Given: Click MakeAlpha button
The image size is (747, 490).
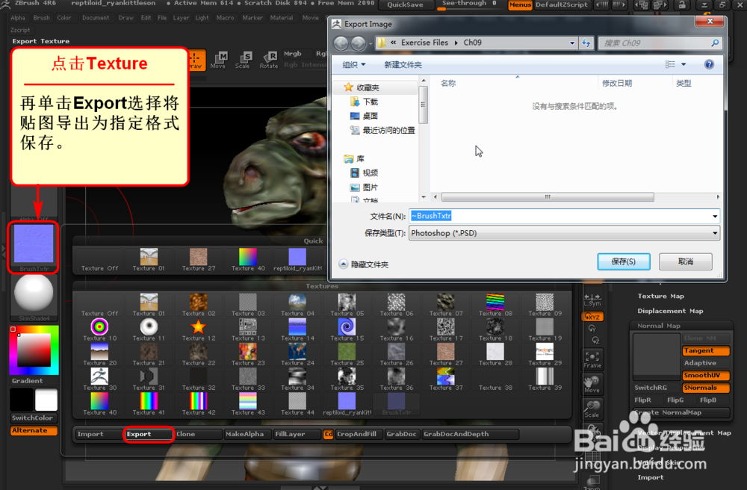Looking at the screenshot, I should click(x=248, y=434).
